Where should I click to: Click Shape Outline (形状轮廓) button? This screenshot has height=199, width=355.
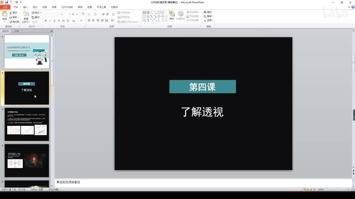pos(193,16)
